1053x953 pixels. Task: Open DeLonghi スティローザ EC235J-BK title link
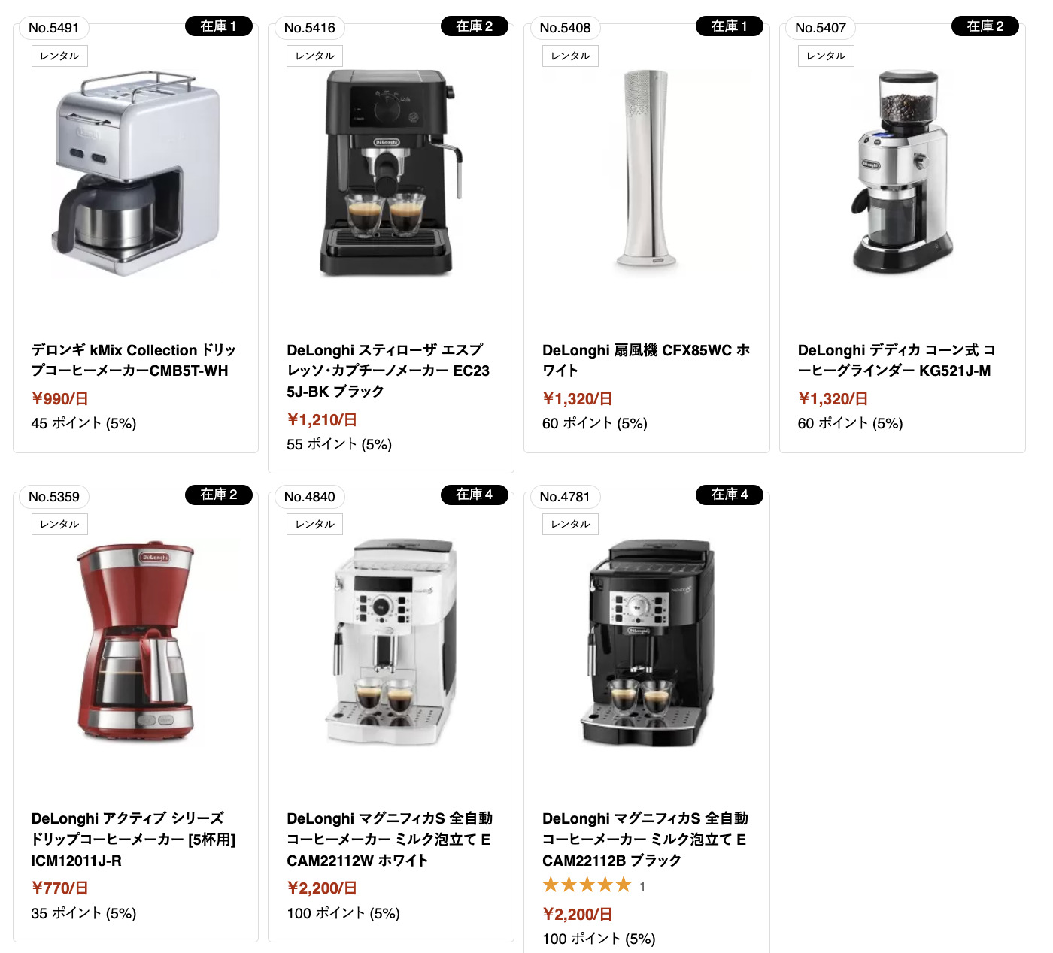point(388,371)
